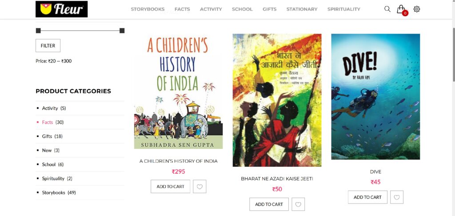Add Bharat Ne Azadi Kaise Jeeti to wishlist
This screenshot has width=455, height=216.
coord(298,204)
